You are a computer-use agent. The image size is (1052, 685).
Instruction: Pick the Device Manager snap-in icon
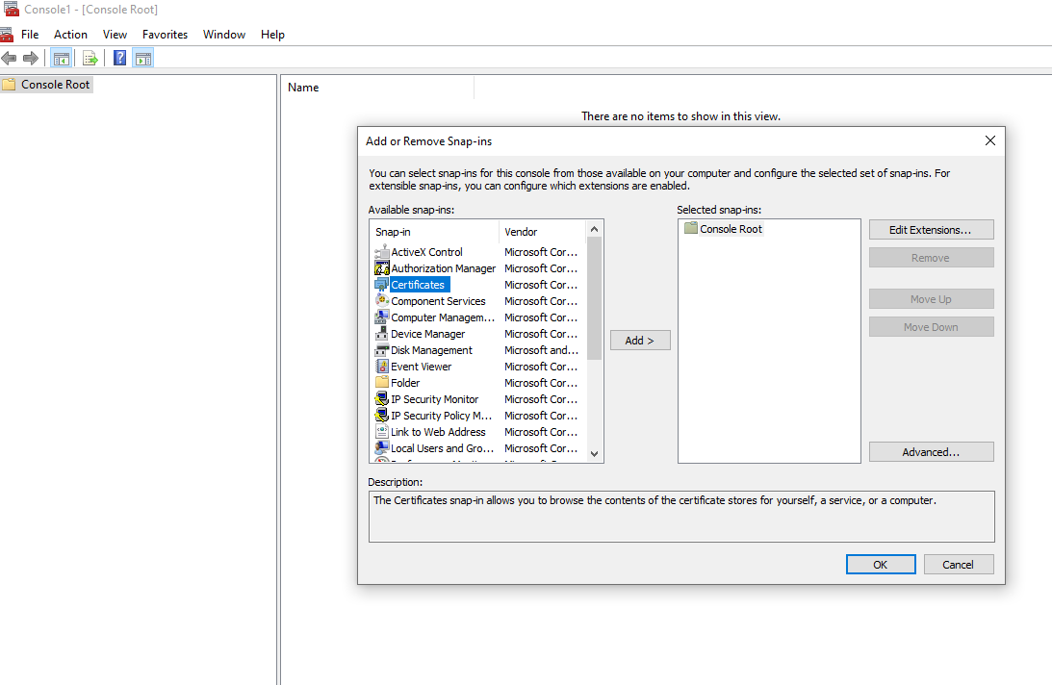click(x=382, y=334)
